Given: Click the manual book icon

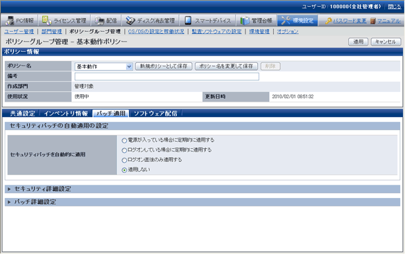Looking at the screenshot, I should pos(372,21).
